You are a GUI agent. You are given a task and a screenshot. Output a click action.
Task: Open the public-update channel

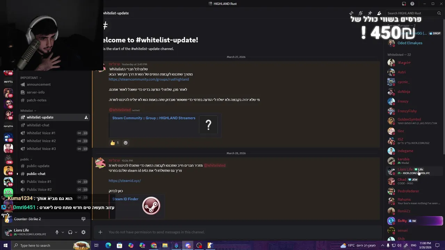click(x=54, y=166)
